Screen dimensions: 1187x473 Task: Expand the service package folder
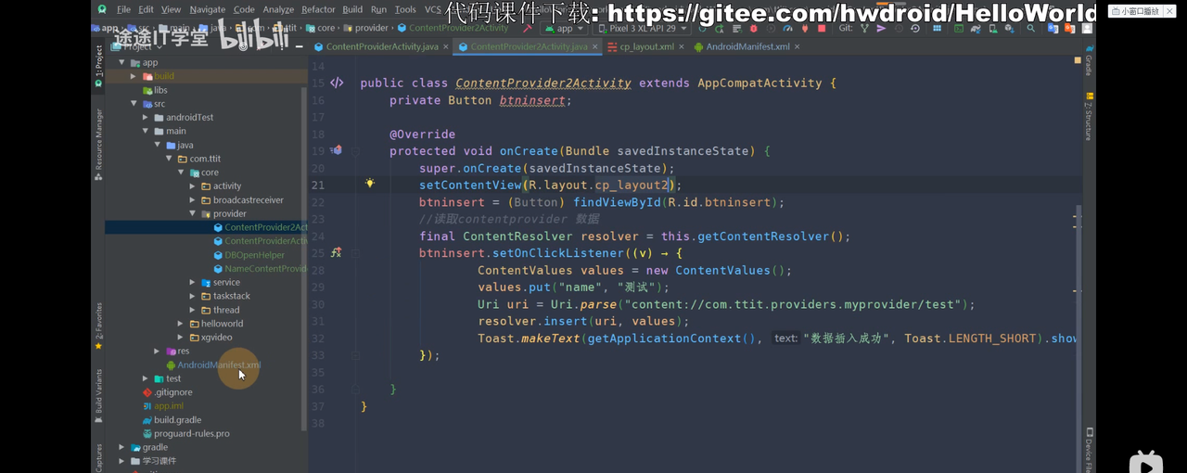pyautogui.click(x=193, y=282)
